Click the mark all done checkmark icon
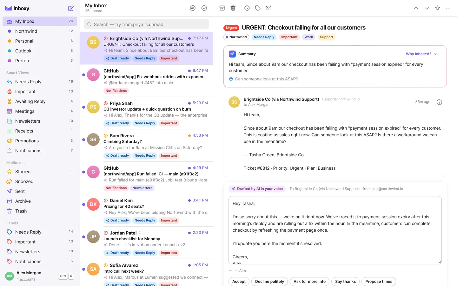The image size is (457, 286). [204, 8]
